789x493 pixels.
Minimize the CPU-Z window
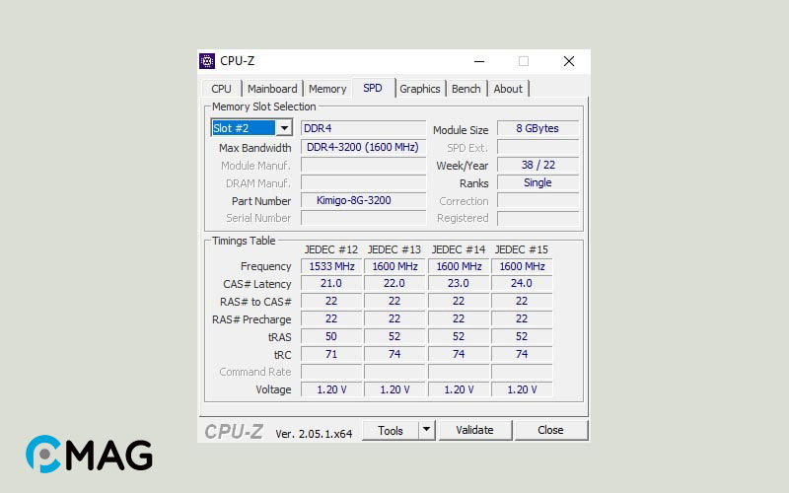(x=478, y=61)
